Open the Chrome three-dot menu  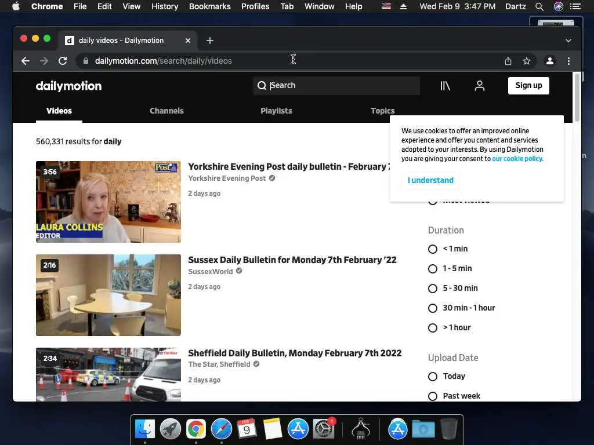click(568, 61)
